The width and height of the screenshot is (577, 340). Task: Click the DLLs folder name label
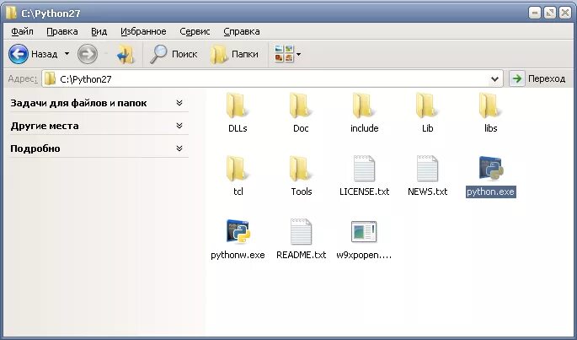[x=238, y=128]
